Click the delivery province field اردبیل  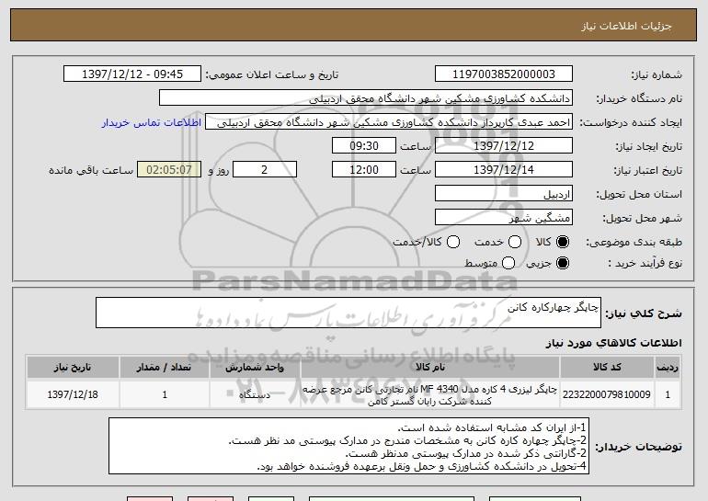[504, 194]
